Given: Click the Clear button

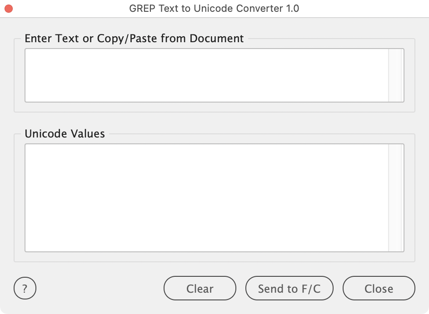Looking at the screenshot, I should click(200, 288).
